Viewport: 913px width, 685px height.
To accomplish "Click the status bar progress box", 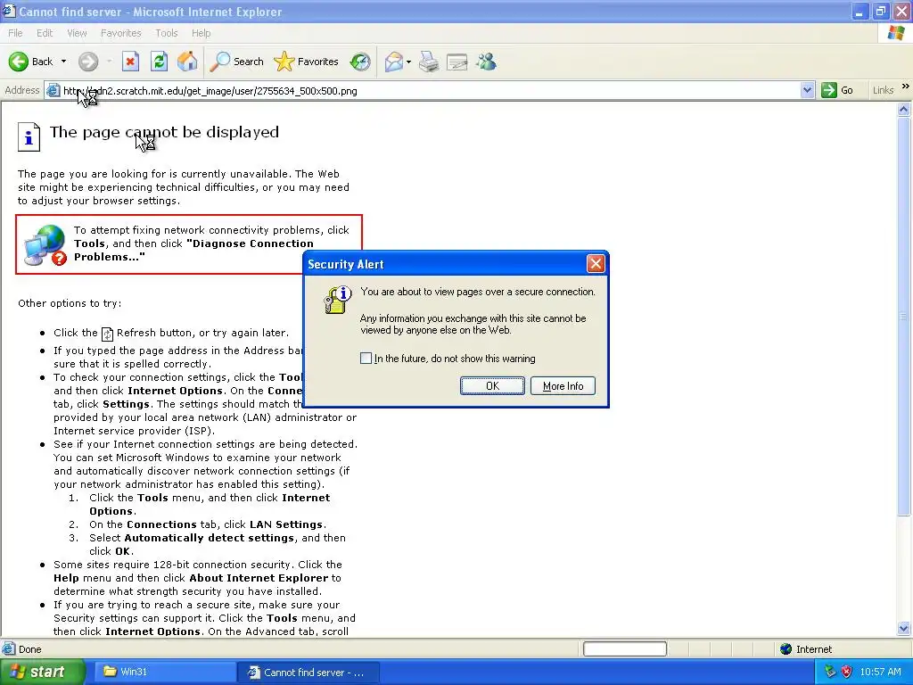I will pos(625,649).
